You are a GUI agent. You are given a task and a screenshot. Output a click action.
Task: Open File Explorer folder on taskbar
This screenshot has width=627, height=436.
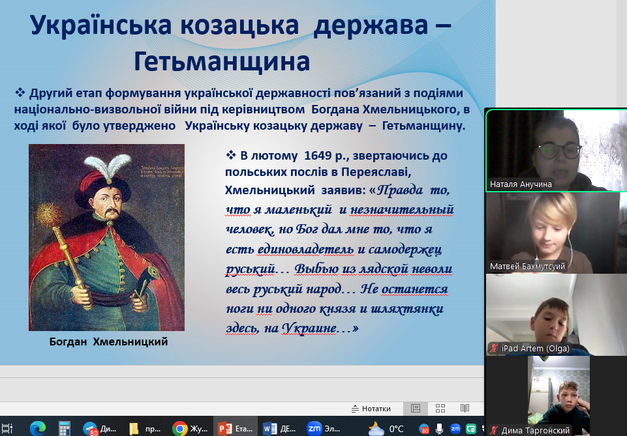[x=145, y=429]
